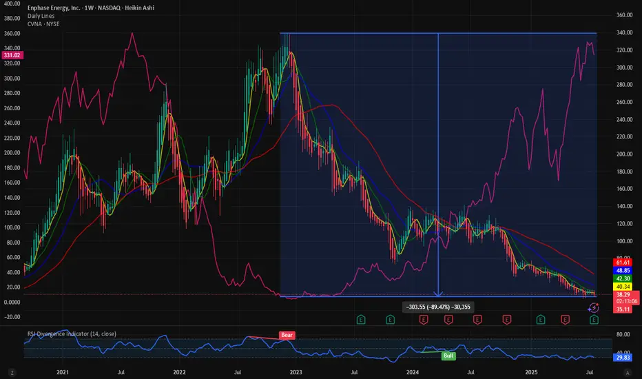The width and height of the screenshot is (642, 379).
Task: Click the pink 331.02 CVNA price label
Action: (12, 55)
